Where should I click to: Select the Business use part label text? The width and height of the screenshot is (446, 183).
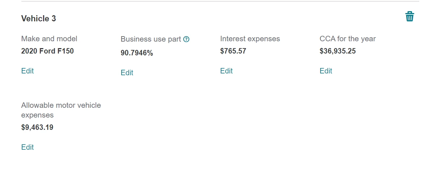click(x=151, y=39)
